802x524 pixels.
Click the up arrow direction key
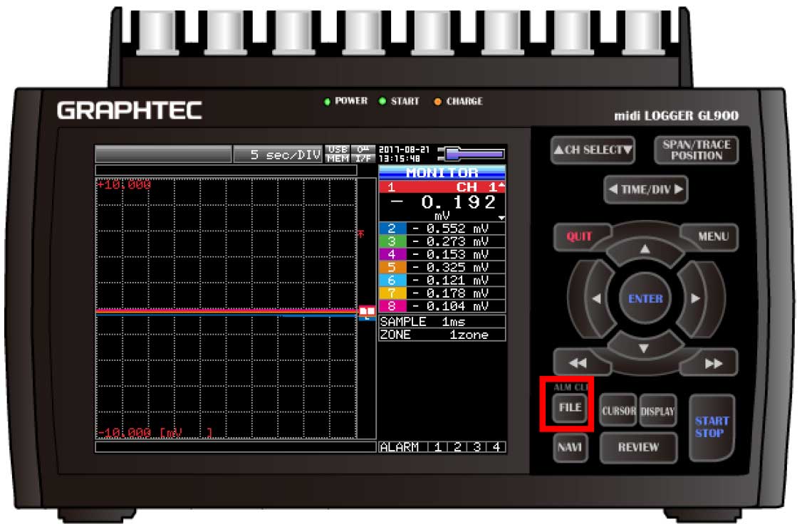[645, 249]
